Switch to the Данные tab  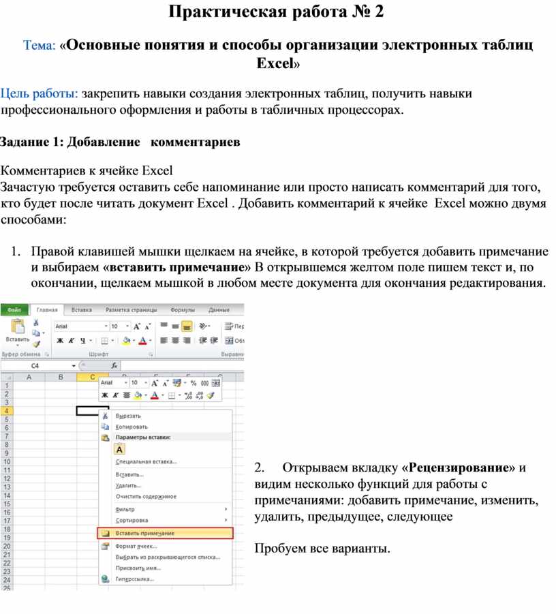click(x=219, y=310)
